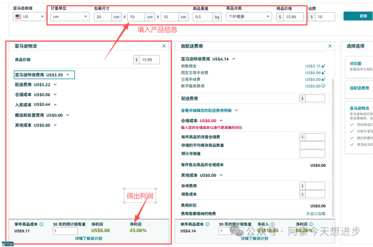
Task: Edit 商品价格 field in 亚马逊物流 panel
Action: click(149, 59)
